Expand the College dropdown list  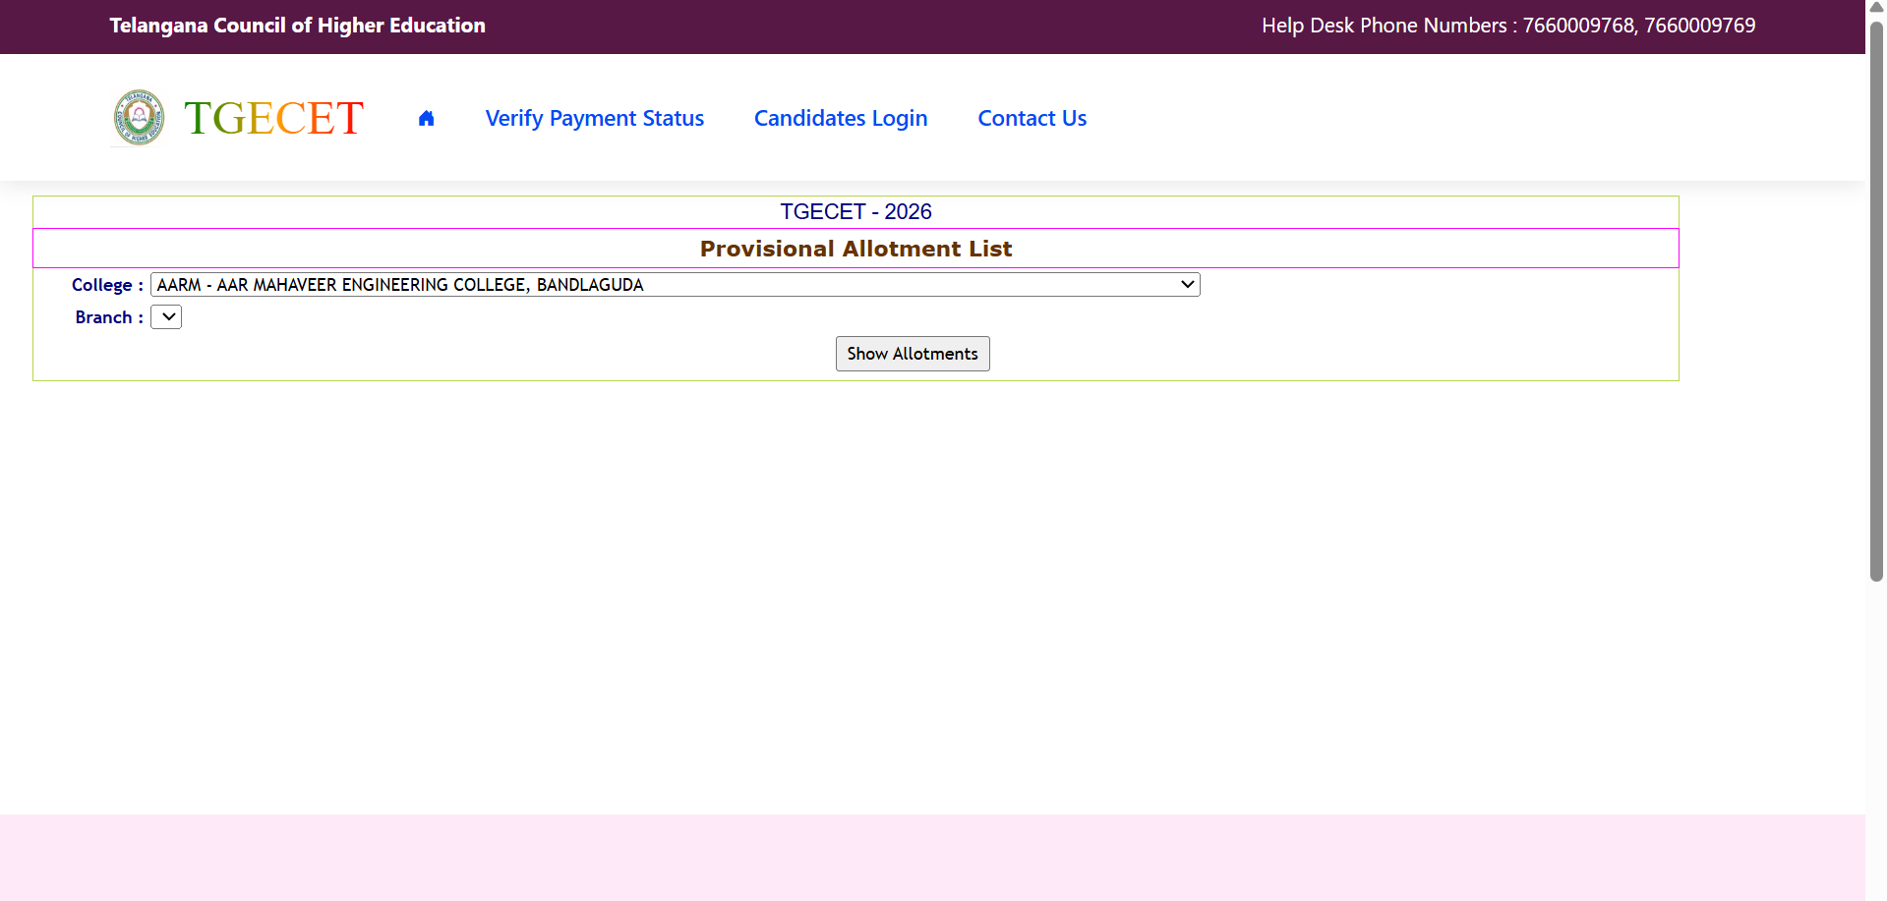pos(675,285)
